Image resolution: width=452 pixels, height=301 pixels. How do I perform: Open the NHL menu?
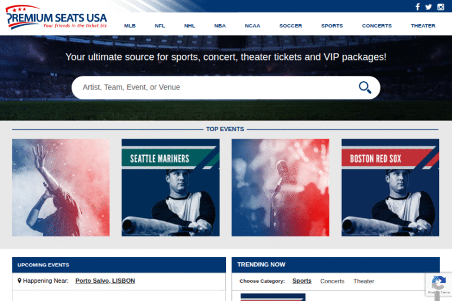click(190, 26)
